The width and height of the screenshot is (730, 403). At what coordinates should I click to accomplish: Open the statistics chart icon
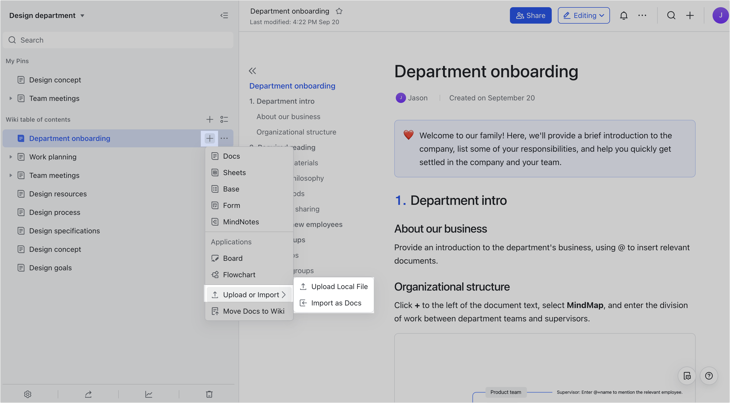coord(149,394)
